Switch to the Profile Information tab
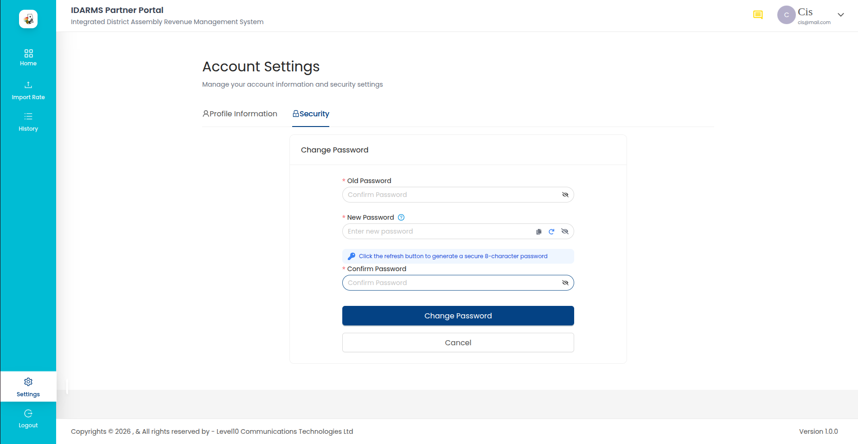Screen dimensions: 858x444 coord(240,114)
